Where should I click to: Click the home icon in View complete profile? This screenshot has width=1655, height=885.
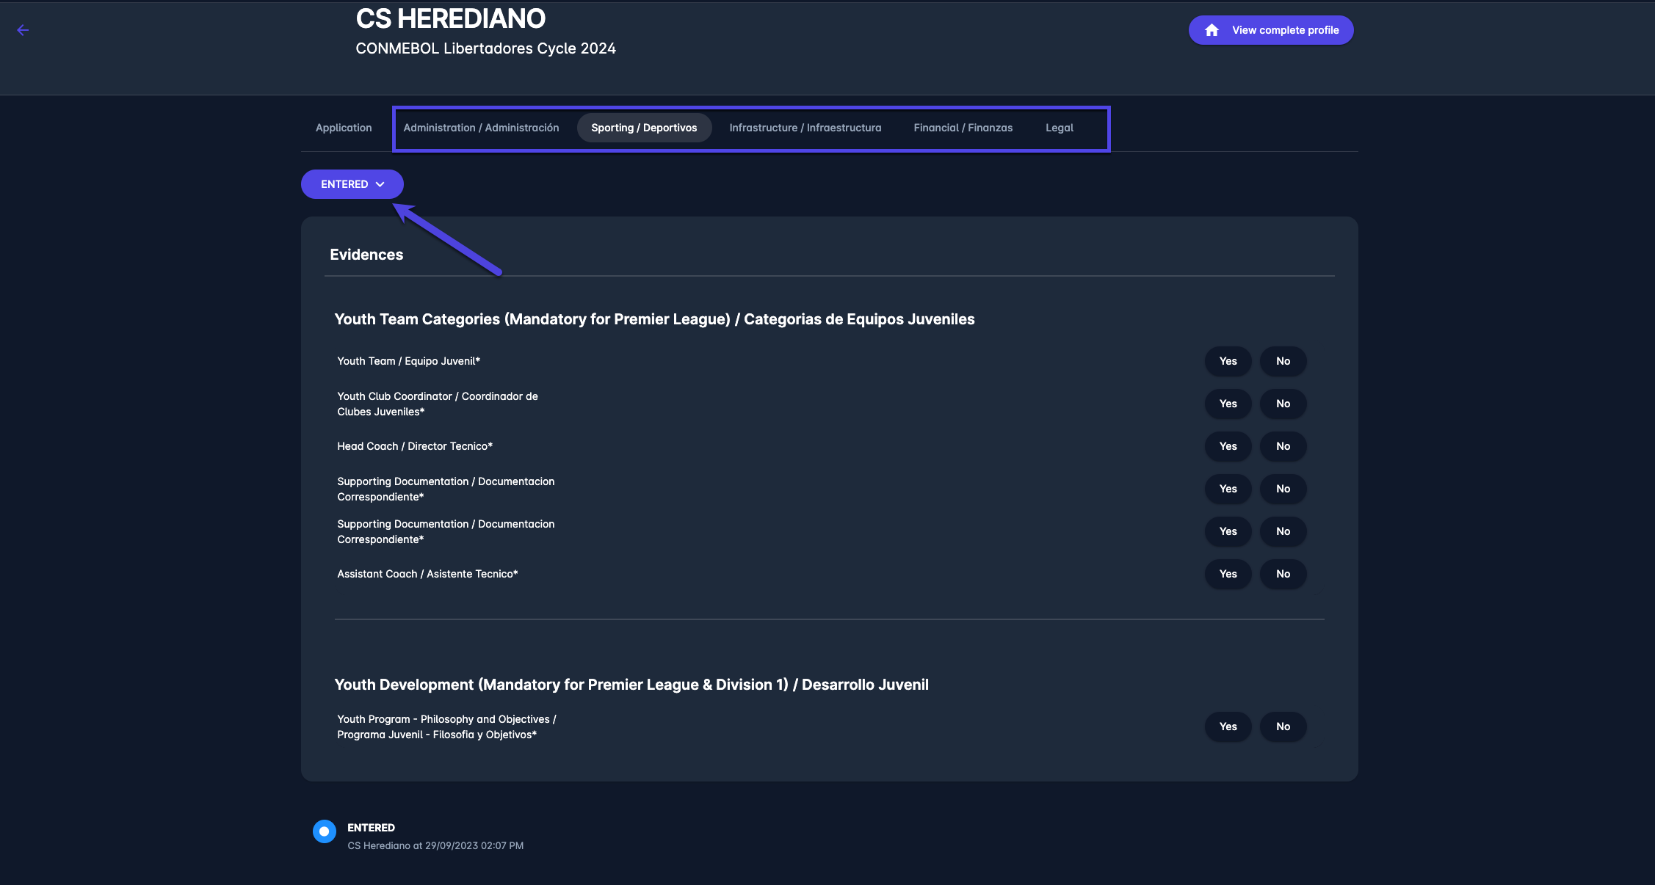[x=1212, y=30]
